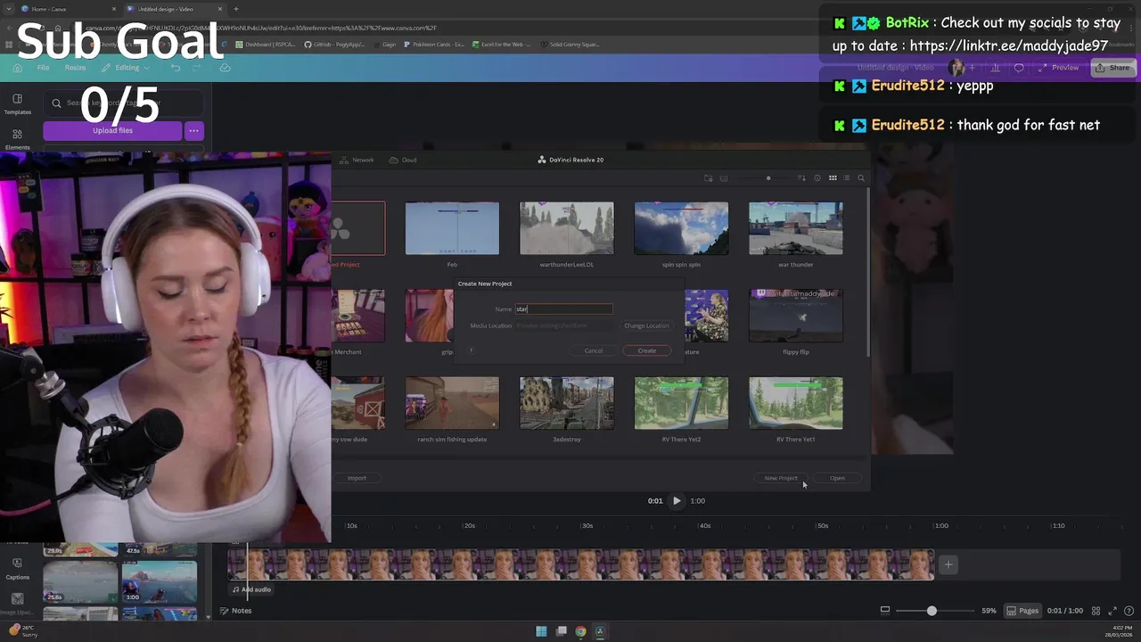This screenshot has height=642, width=1141.
Task: Click the Change Location button
Action: (x=646, y=325)
